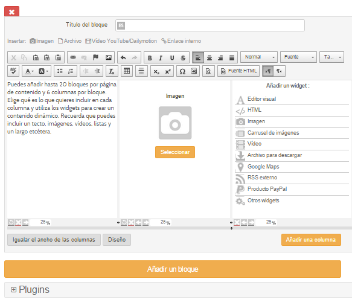This screenshot has height=305, width=352.
Task: Insert anchor using the flag icon
Action: point(95,57)
